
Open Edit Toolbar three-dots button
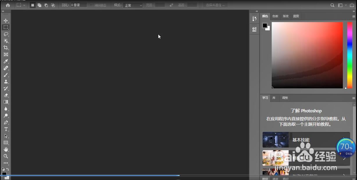(x=6, y=163)
